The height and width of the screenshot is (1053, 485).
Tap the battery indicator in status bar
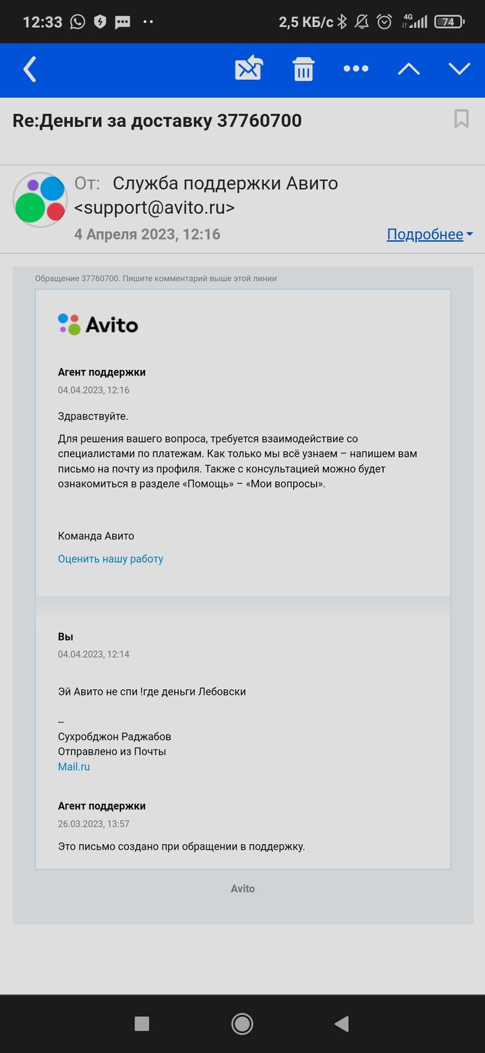tap(449, 22)
